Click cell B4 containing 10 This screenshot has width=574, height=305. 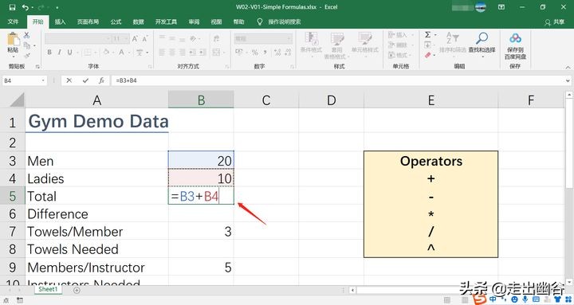point(201,178)
